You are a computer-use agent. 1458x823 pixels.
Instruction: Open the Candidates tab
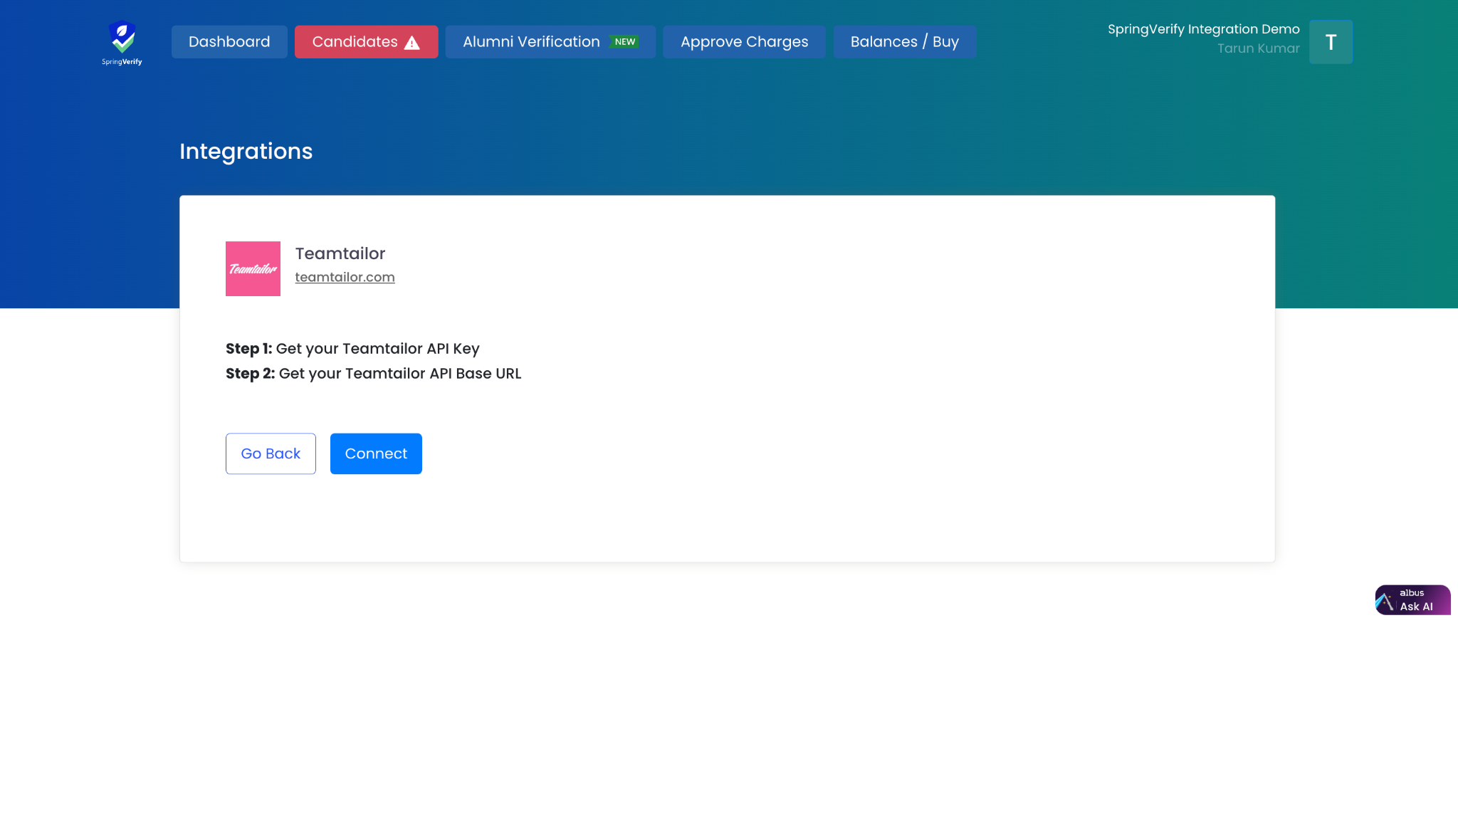(366, 42)
